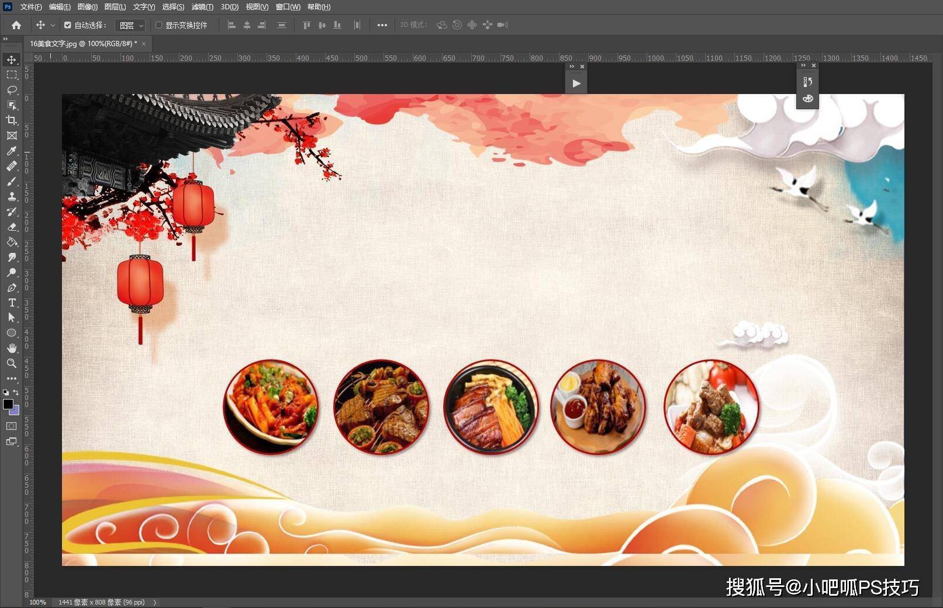The width and height of the screenshot is (943, 608).
Task: Open the Edit Toolbar three-dots menu
Action: pyautogui.click(x=11, y=378)
